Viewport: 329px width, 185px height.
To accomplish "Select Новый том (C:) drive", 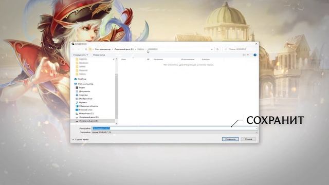I will click(x=86, y=114).
